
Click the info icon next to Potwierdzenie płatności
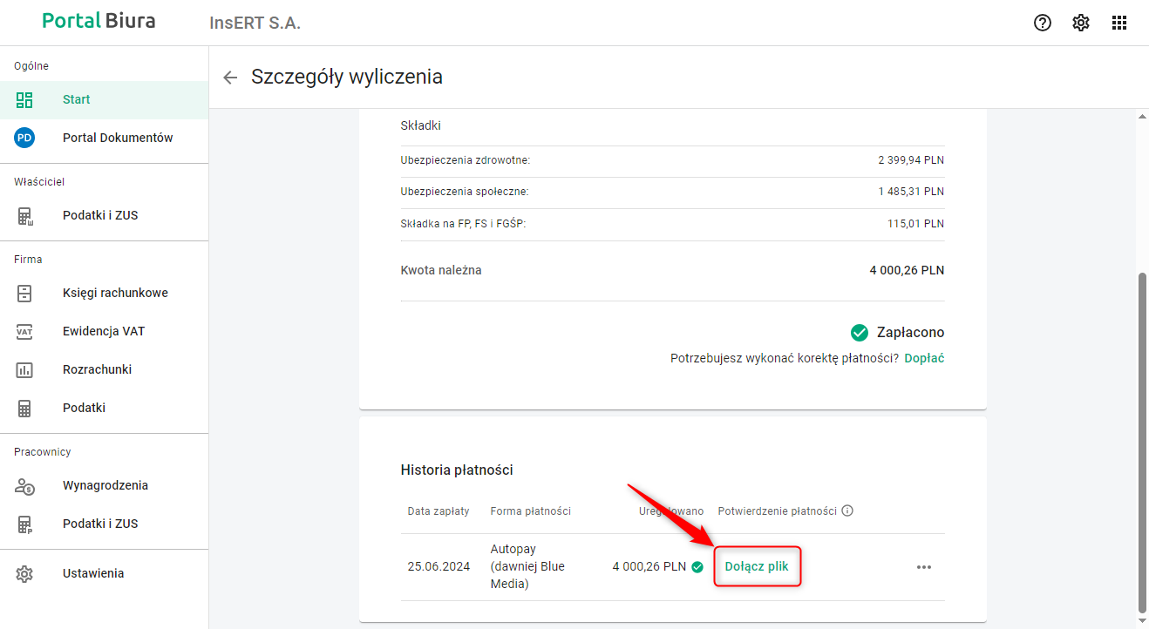(x=847, y=511)
